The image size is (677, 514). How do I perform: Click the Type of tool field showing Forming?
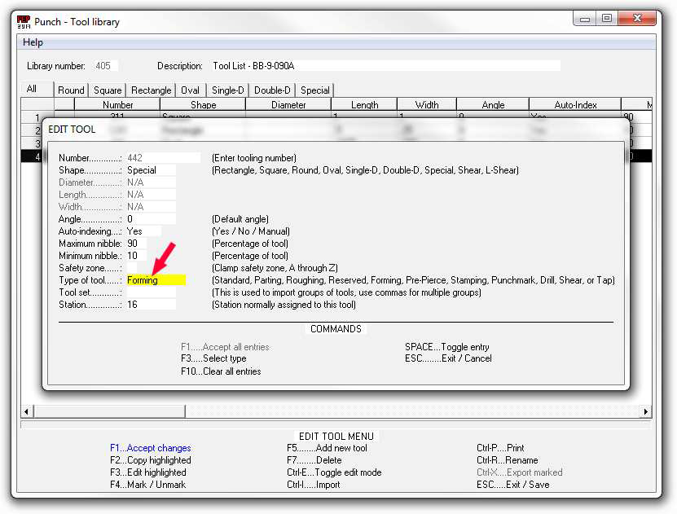(156, 280)
